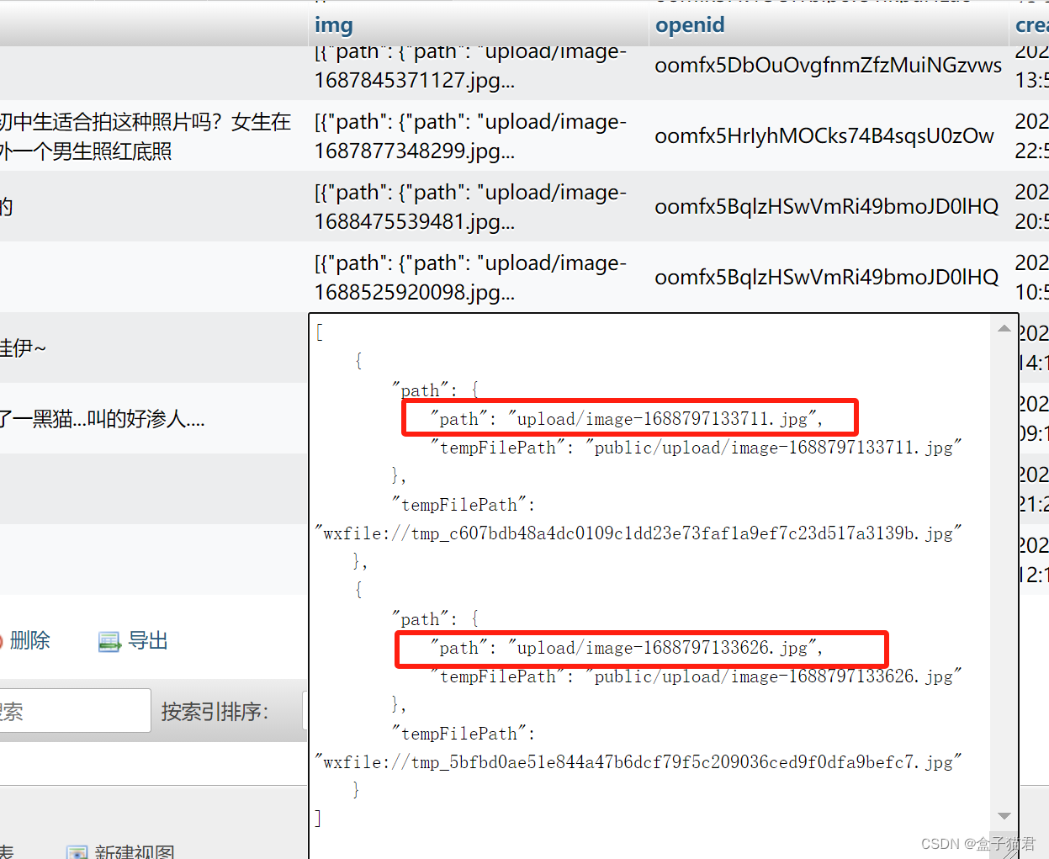Image resolution: width=1049 pixels, height=859 pixels.
Task: Sort by the img column header
Action: click(x=333, y=24)
